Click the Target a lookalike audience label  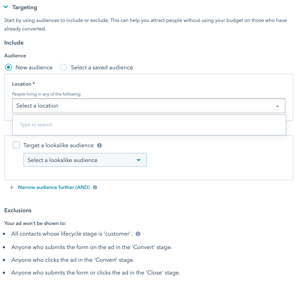(59, 145)
